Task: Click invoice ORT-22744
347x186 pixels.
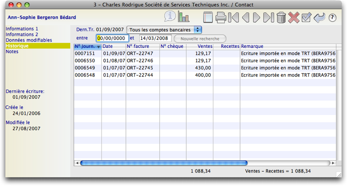Action: [x=140, y=75]
